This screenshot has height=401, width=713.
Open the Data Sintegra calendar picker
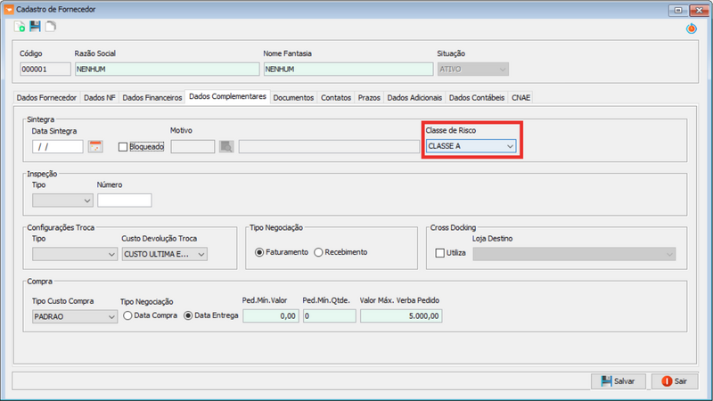point(95,146)
